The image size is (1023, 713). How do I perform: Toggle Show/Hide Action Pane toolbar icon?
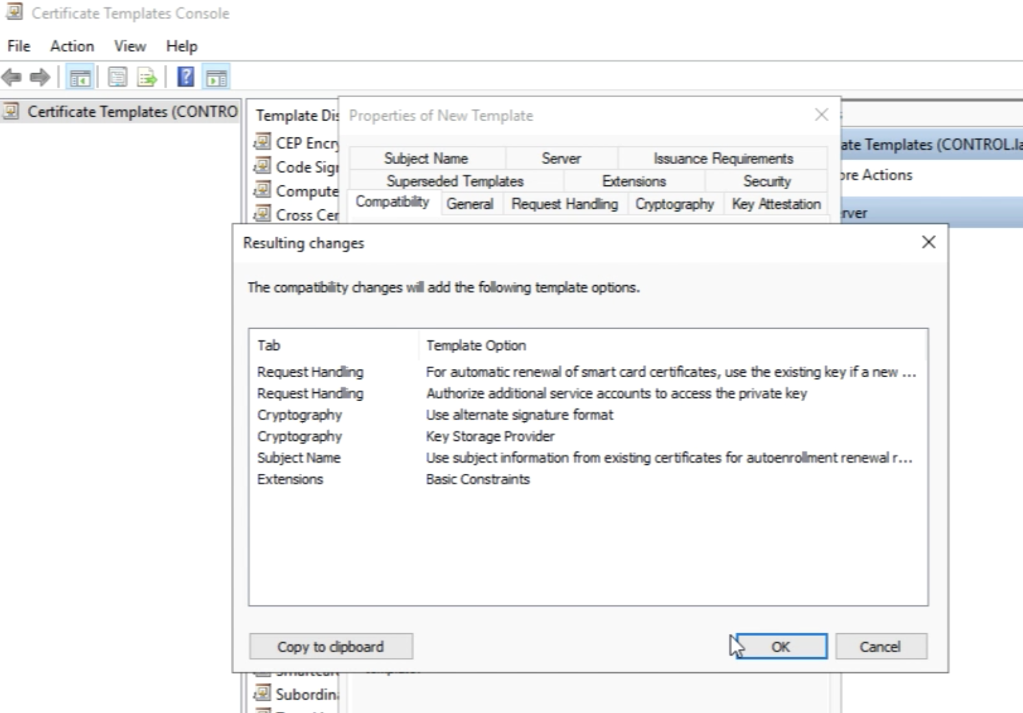217,78
